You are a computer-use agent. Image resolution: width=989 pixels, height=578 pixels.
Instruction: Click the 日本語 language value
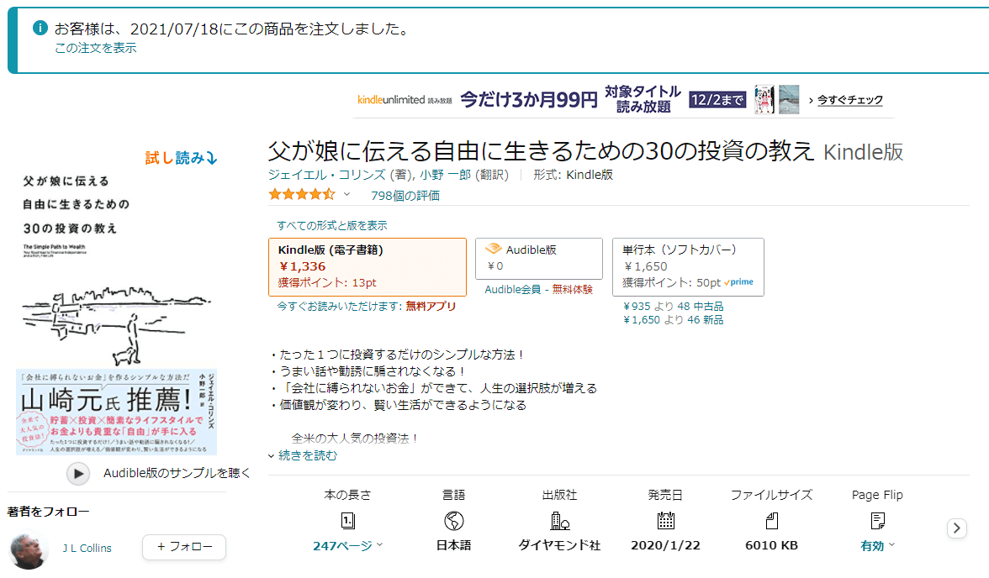pyautogui.click(x=453, y=546)
